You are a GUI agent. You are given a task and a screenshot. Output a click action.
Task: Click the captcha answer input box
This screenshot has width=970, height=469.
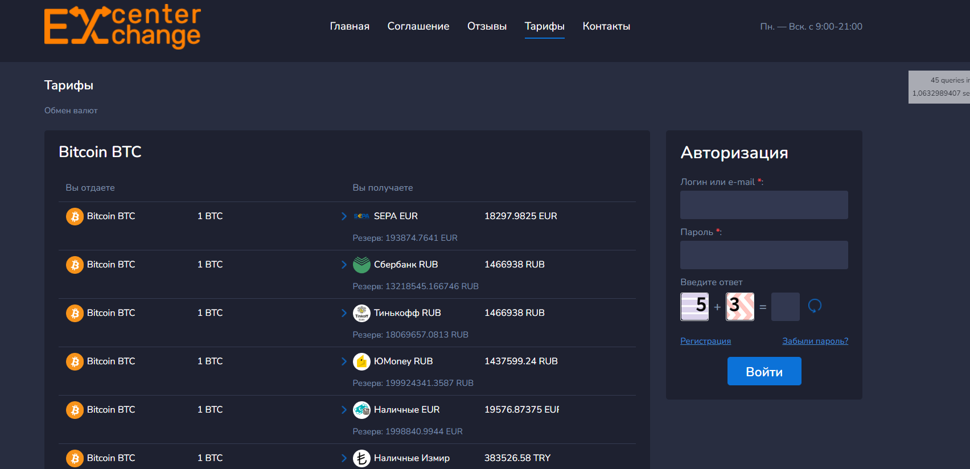point(786,307)
